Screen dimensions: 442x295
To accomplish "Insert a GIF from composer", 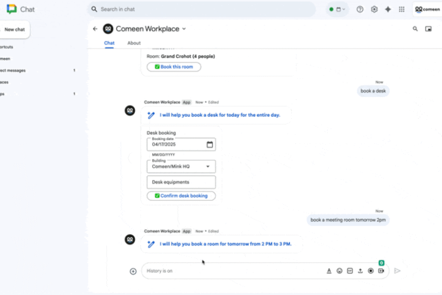I will [350, 271].
